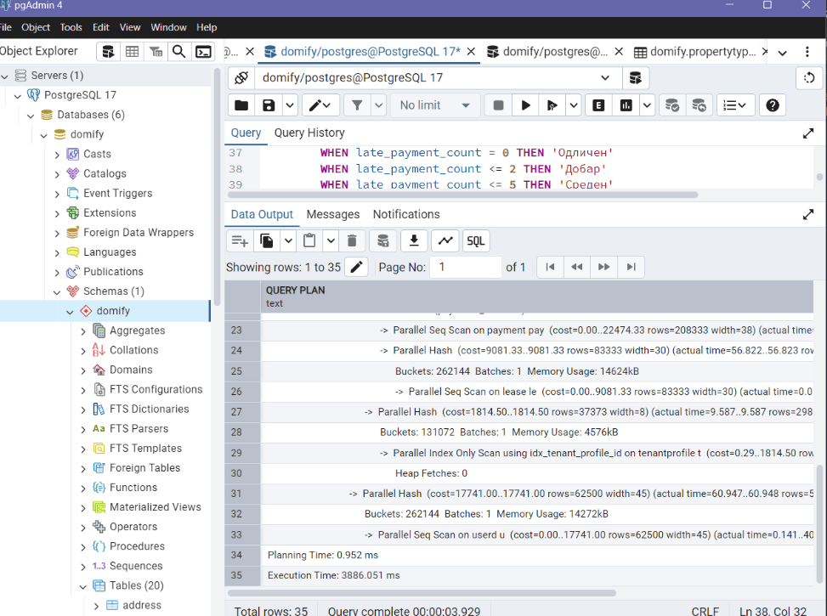This screenshot has height=616, width=827.
Task: Switch to the Messages tab
Action: [x=332, y=214]
